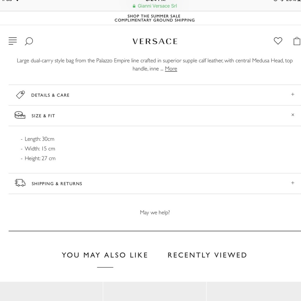
Task: Switch to the Recently Viewed tab
Action: pos(207,255)
